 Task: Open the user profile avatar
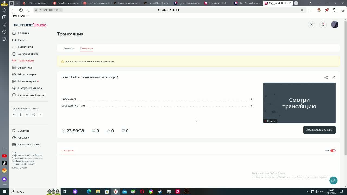[335, 25]
